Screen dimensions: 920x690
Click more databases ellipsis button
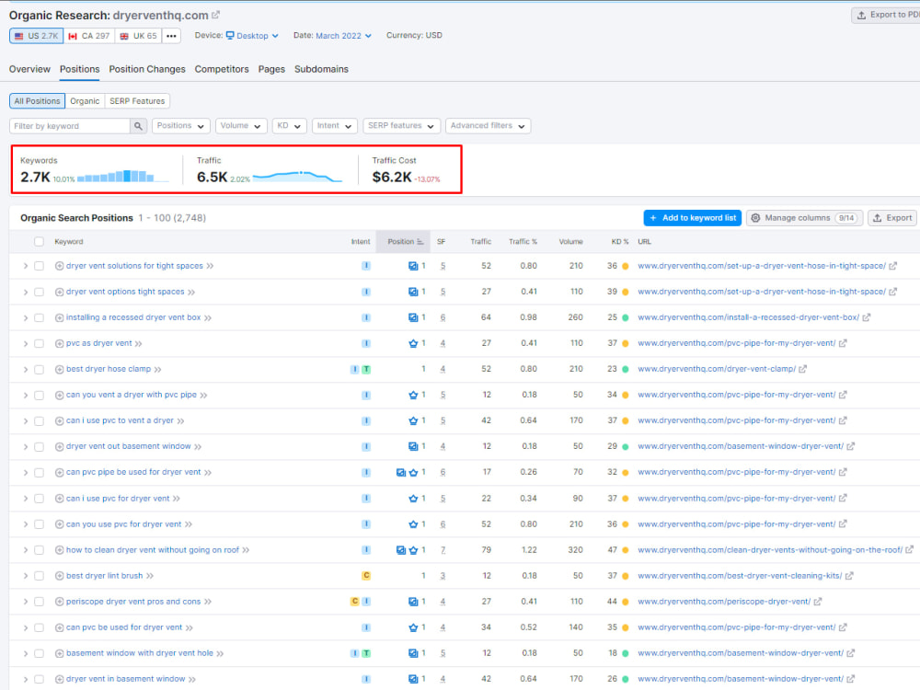coord(171,36)
